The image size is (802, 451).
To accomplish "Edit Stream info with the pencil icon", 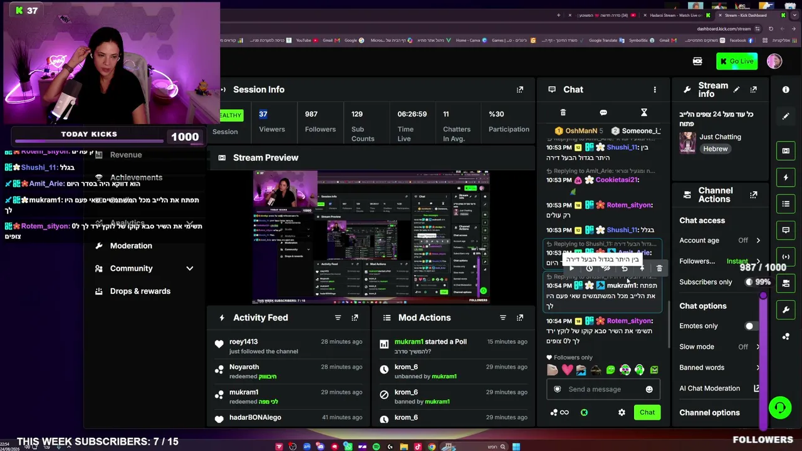I will tap(736, 90).
